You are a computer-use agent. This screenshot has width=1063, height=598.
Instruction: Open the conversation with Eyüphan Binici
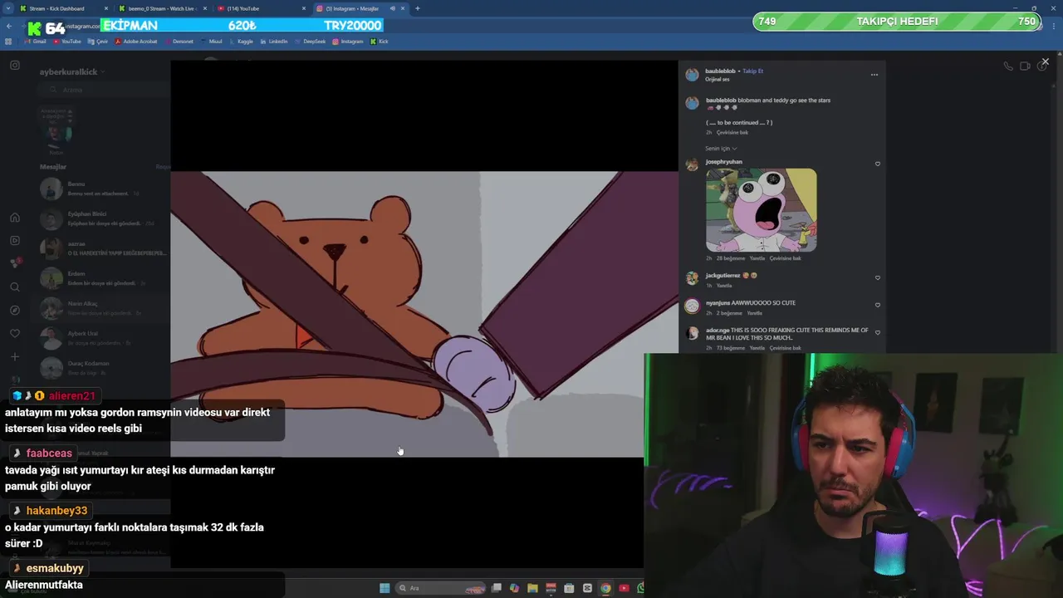point(104,219)
